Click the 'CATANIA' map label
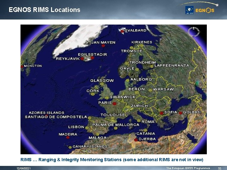Image resolution: width=227 pixels, height=170 pixels. (x=146, y=133)
